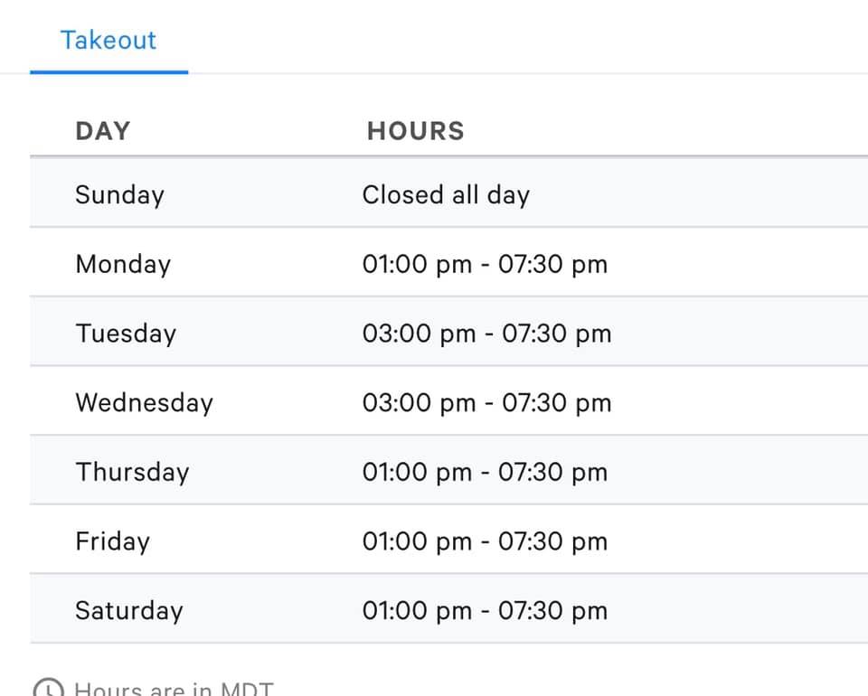The image size is (868, 696).
Task: Select the Saturday row label
Action: 128,611
